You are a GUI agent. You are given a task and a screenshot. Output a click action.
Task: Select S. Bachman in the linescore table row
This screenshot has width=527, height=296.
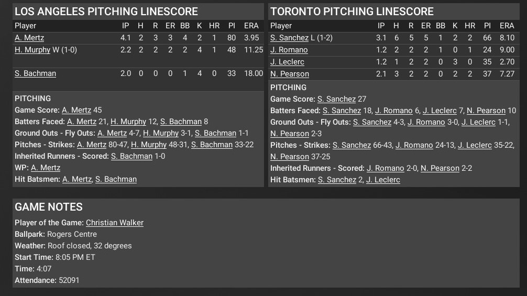(x=35, y=73)
